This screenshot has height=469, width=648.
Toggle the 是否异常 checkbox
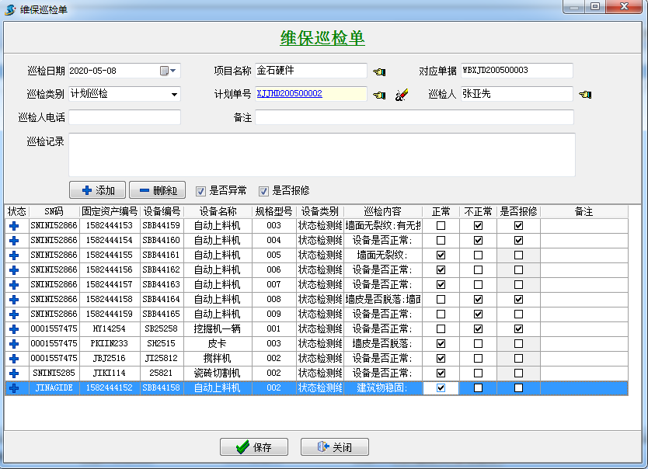(200, 191)
